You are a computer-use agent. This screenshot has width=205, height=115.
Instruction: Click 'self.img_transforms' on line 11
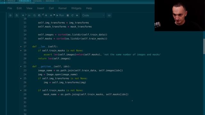point(51,23)
